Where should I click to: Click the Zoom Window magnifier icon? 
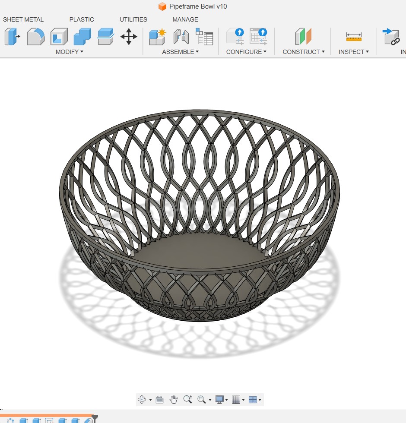coord(201,400)
